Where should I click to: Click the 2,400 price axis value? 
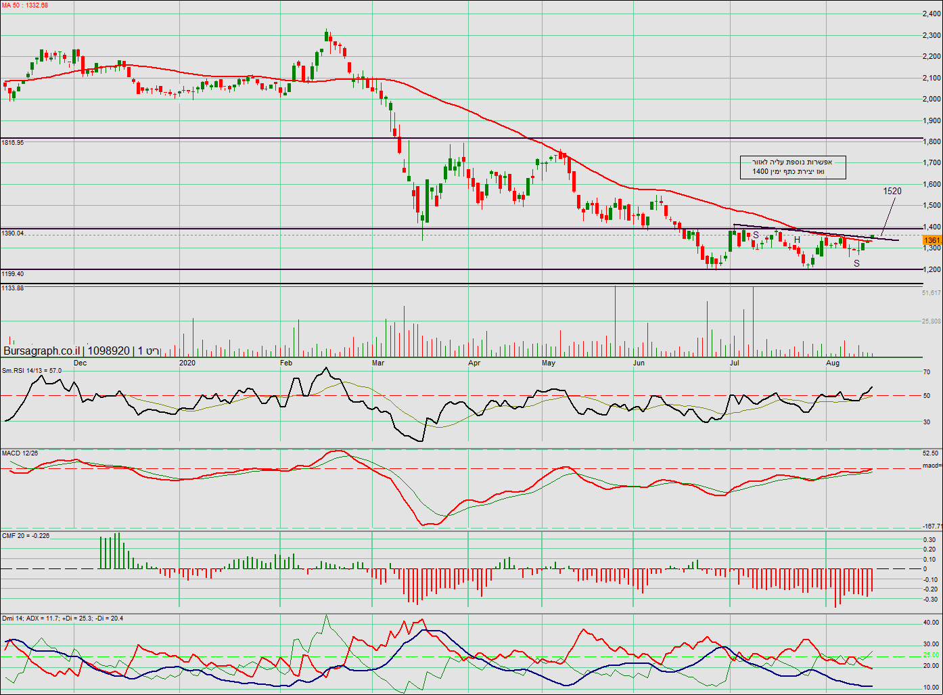[x=931, y=14]
